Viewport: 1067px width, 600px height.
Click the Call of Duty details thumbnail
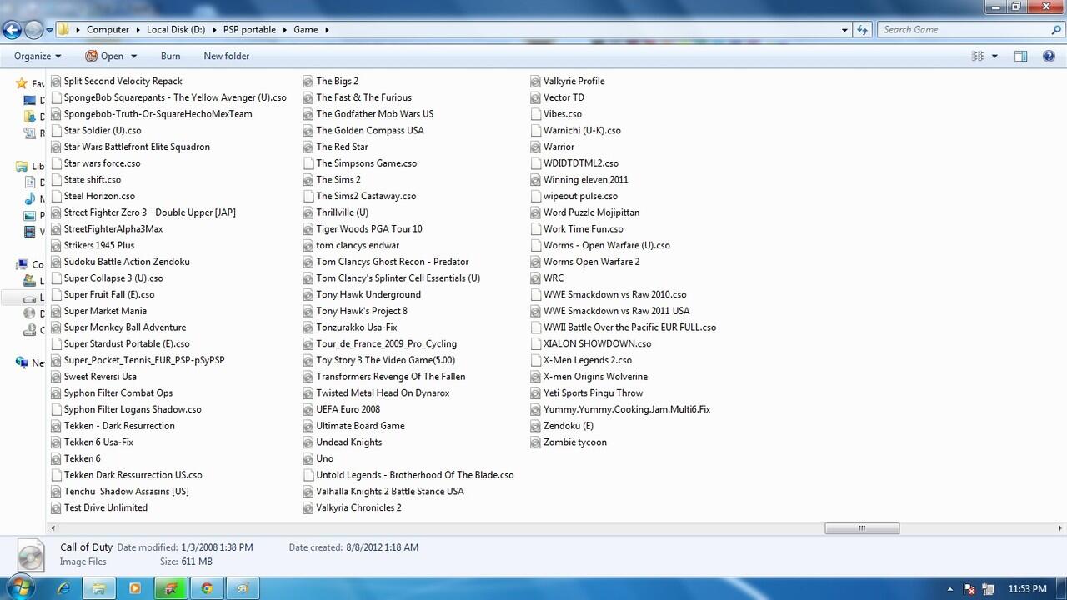click(30, 554)
